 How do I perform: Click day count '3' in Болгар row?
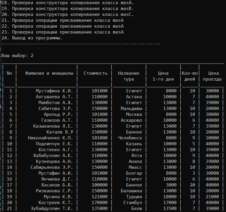pyautogui.click(x=194, y=173)
